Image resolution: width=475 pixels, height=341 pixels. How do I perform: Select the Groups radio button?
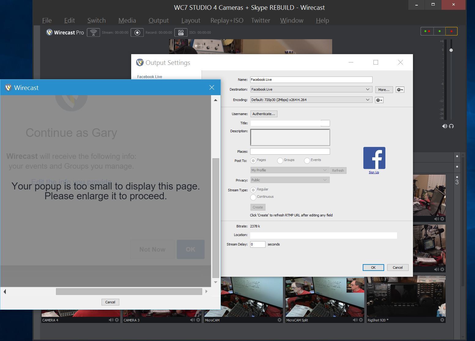[x=280, y=160]
